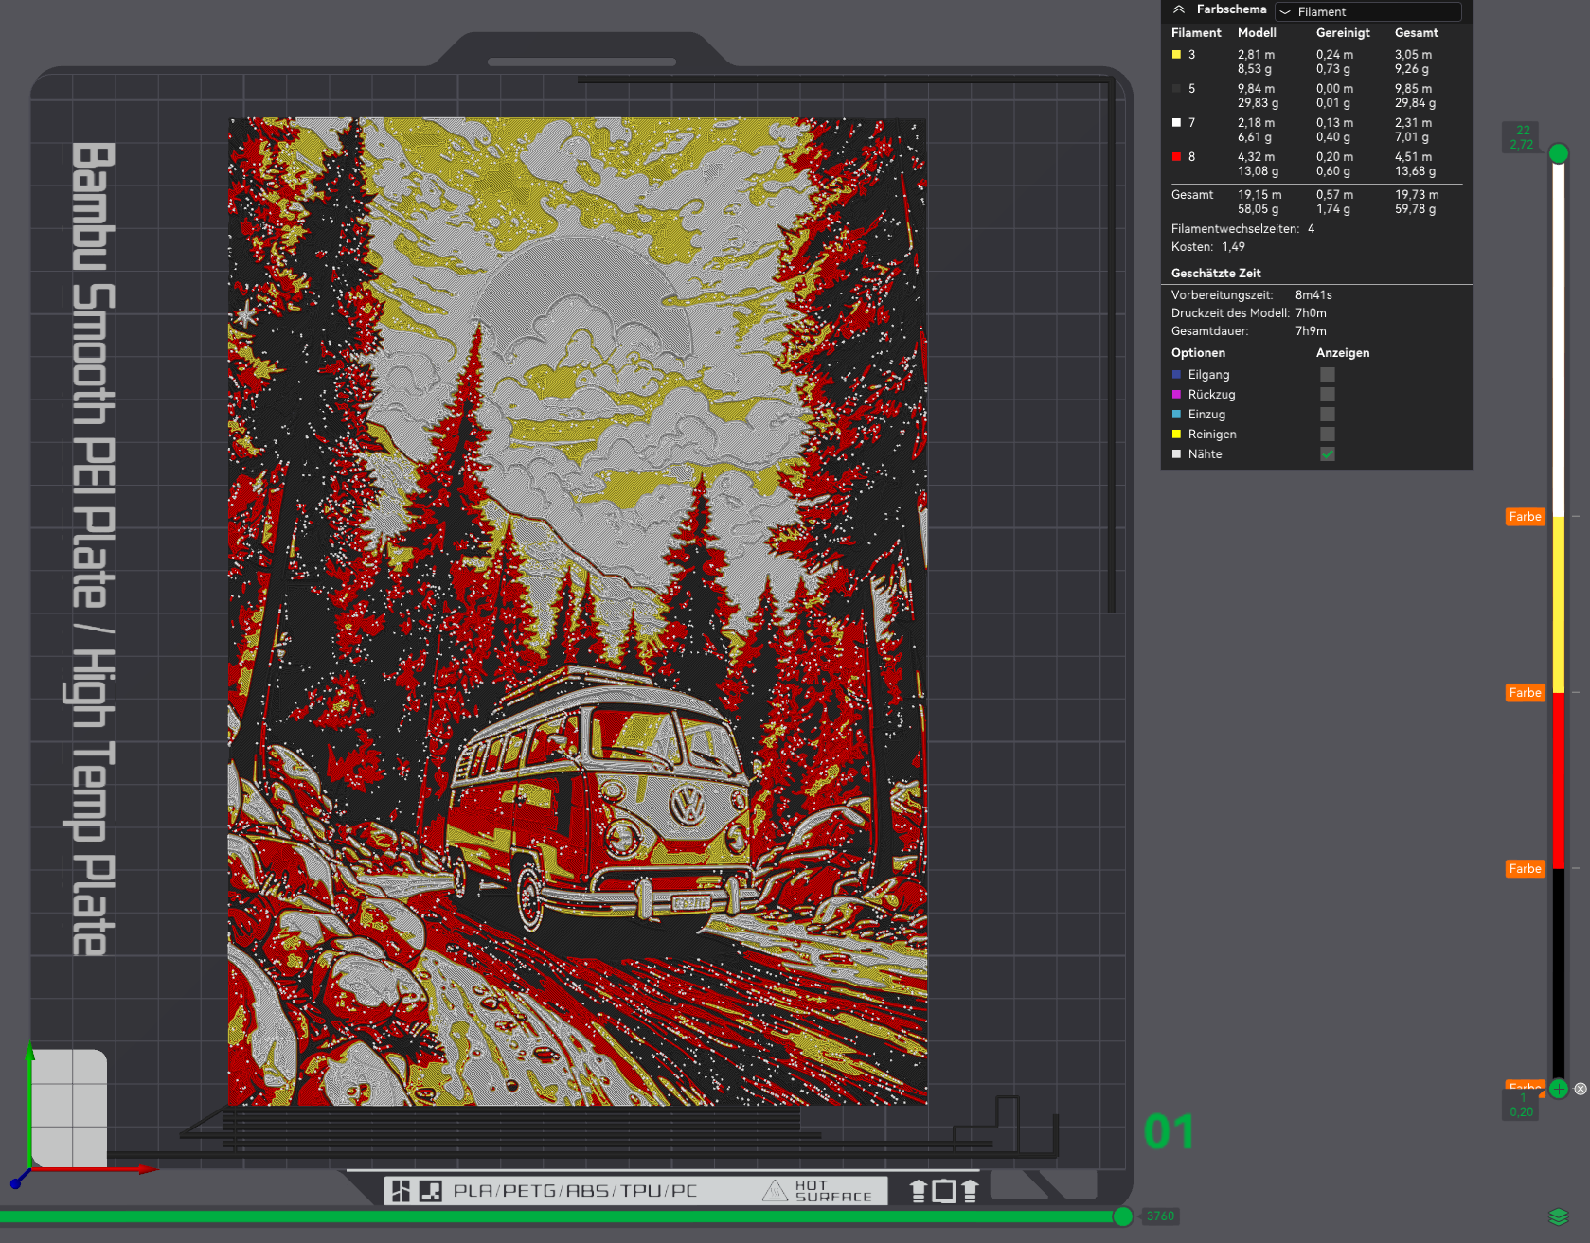Click the plus handle at layer slider bottom
This screenshot has height=1243, width=1590.
point(1559,1089)
